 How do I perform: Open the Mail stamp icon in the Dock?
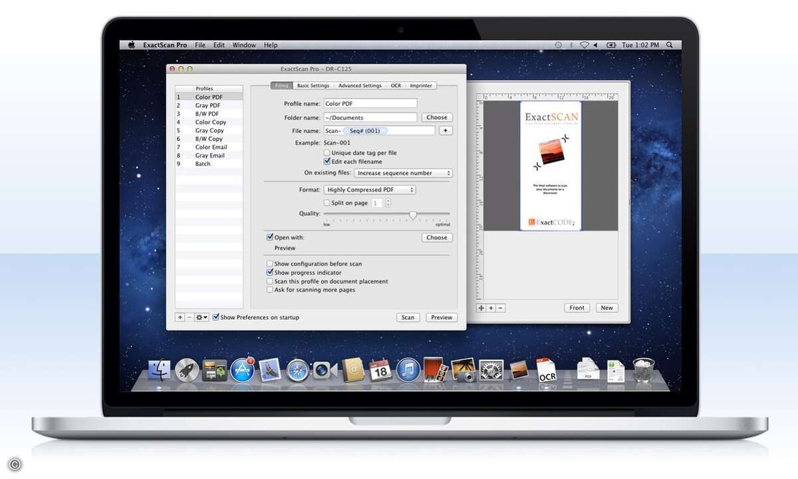tap(270, 370)
